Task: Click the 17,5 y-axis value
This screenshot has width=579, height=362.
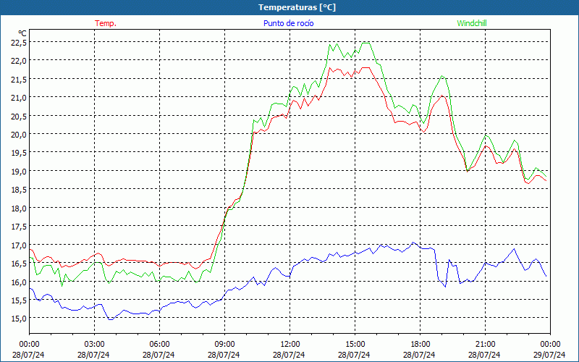Action: tap(19, 227)
